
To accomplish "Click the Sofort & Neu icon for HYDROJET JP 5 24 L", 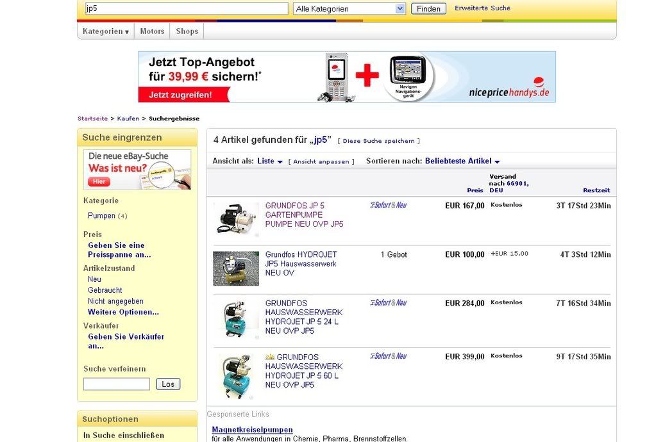I will point(388,302).
